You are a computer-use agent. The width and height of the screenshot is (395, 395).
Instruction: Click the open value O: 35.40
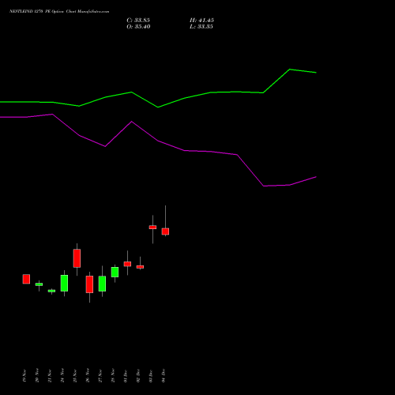pyautogui.click(x=138, y=27)
